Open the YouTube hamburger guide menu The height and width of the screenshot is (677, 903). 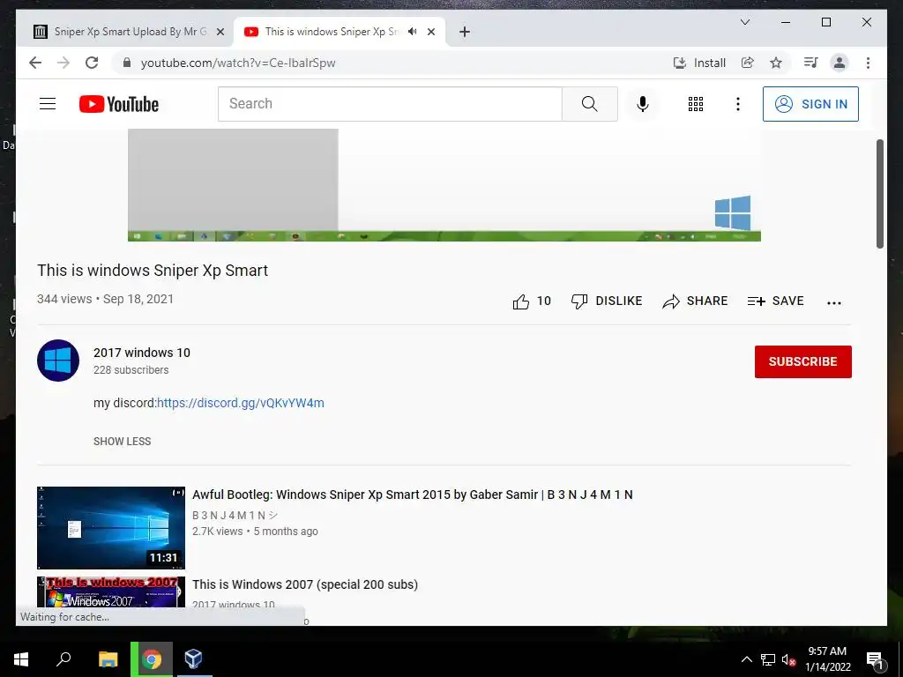point(48,104)
